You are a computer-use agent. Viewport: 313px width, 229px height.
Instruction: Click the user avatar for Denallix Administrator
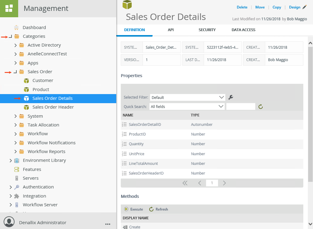click(x=9, y=222)
